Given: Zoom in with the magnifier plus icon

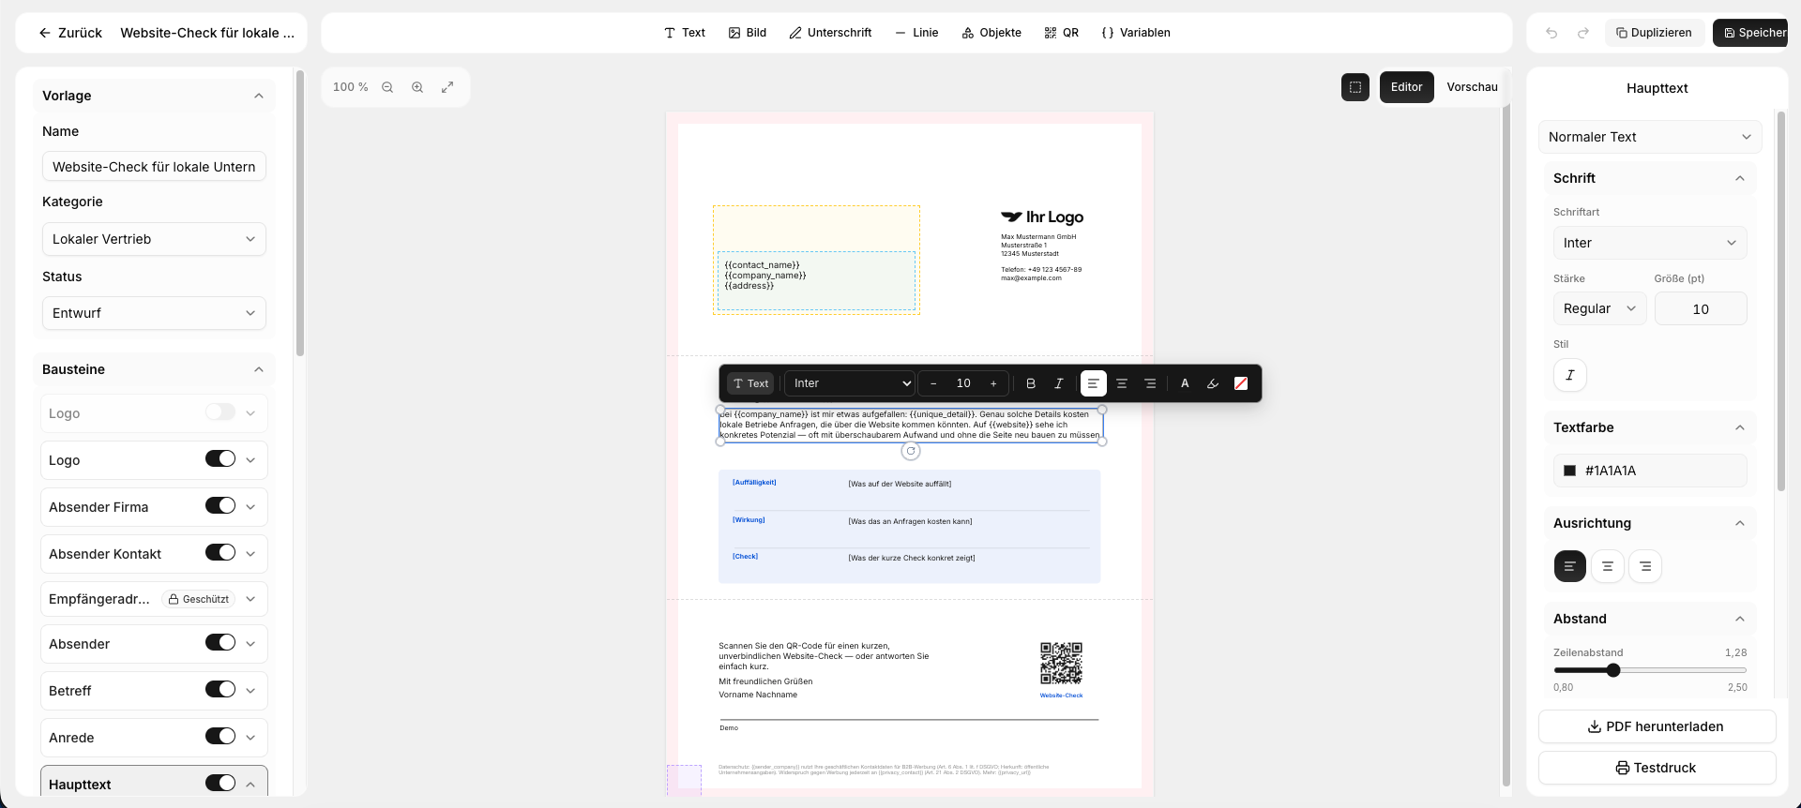Looking at the screenshot, I should 417,87.
